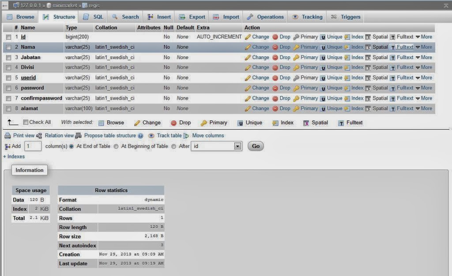
Task: Click the Fulltext icon in With selected bar
Action: pos(341,123)
